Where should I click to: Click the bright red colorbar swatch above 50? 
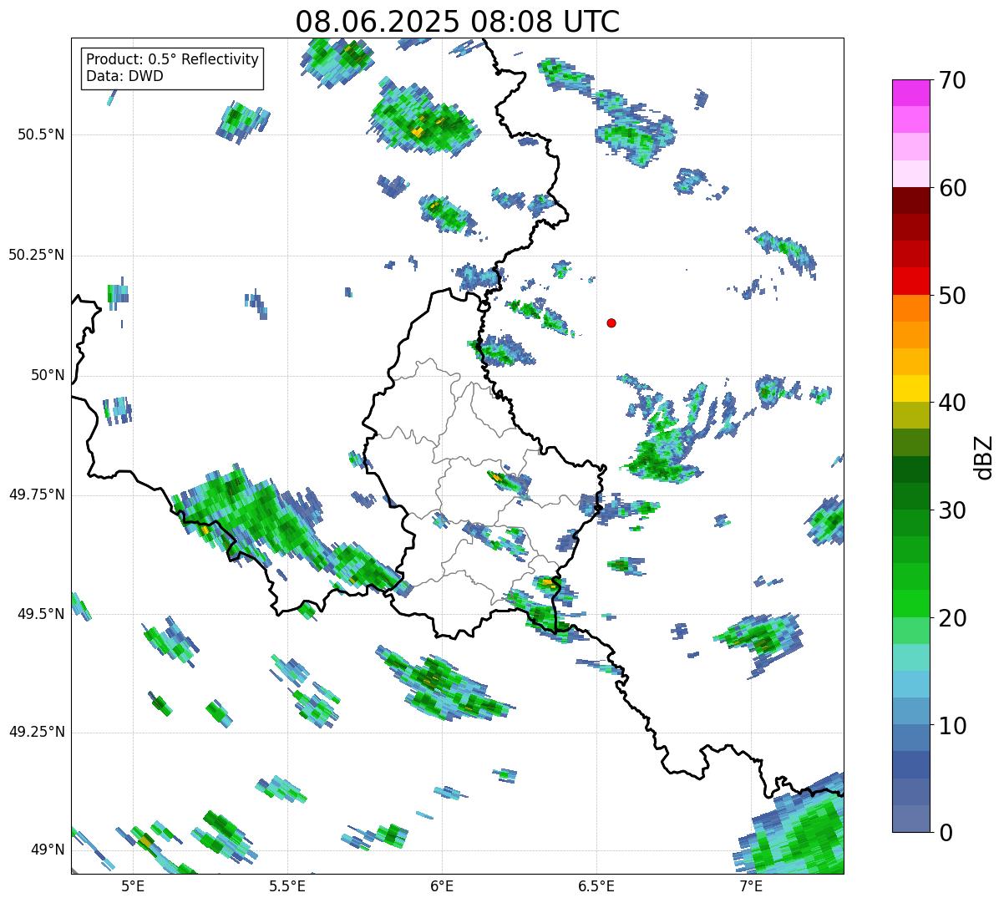click(x=910, y=281)
